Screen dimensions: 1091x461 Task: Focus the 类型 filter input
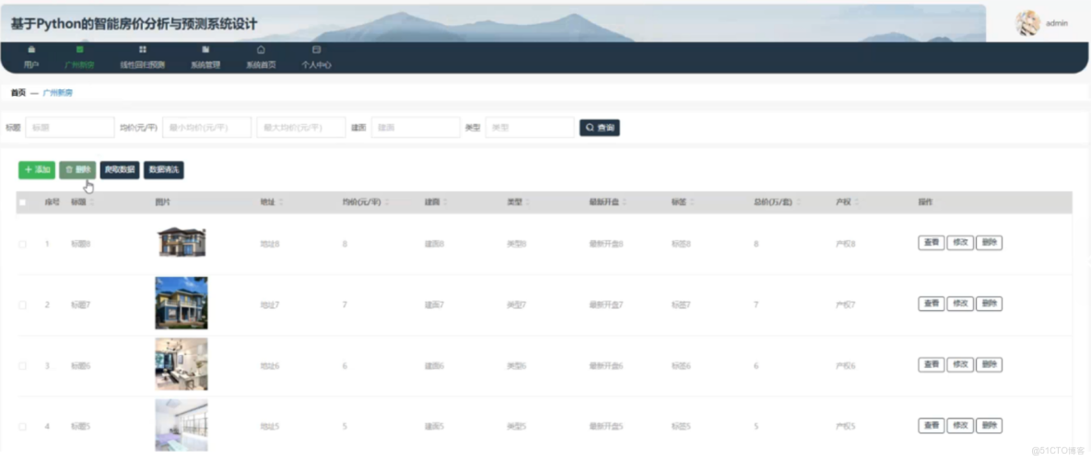530,127
